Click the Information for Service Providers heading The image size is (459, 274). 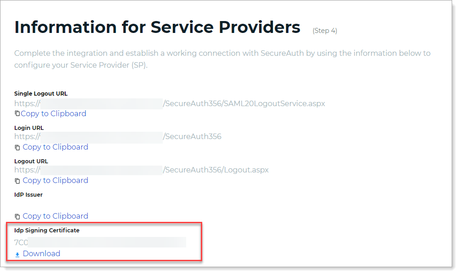(157, 27)
